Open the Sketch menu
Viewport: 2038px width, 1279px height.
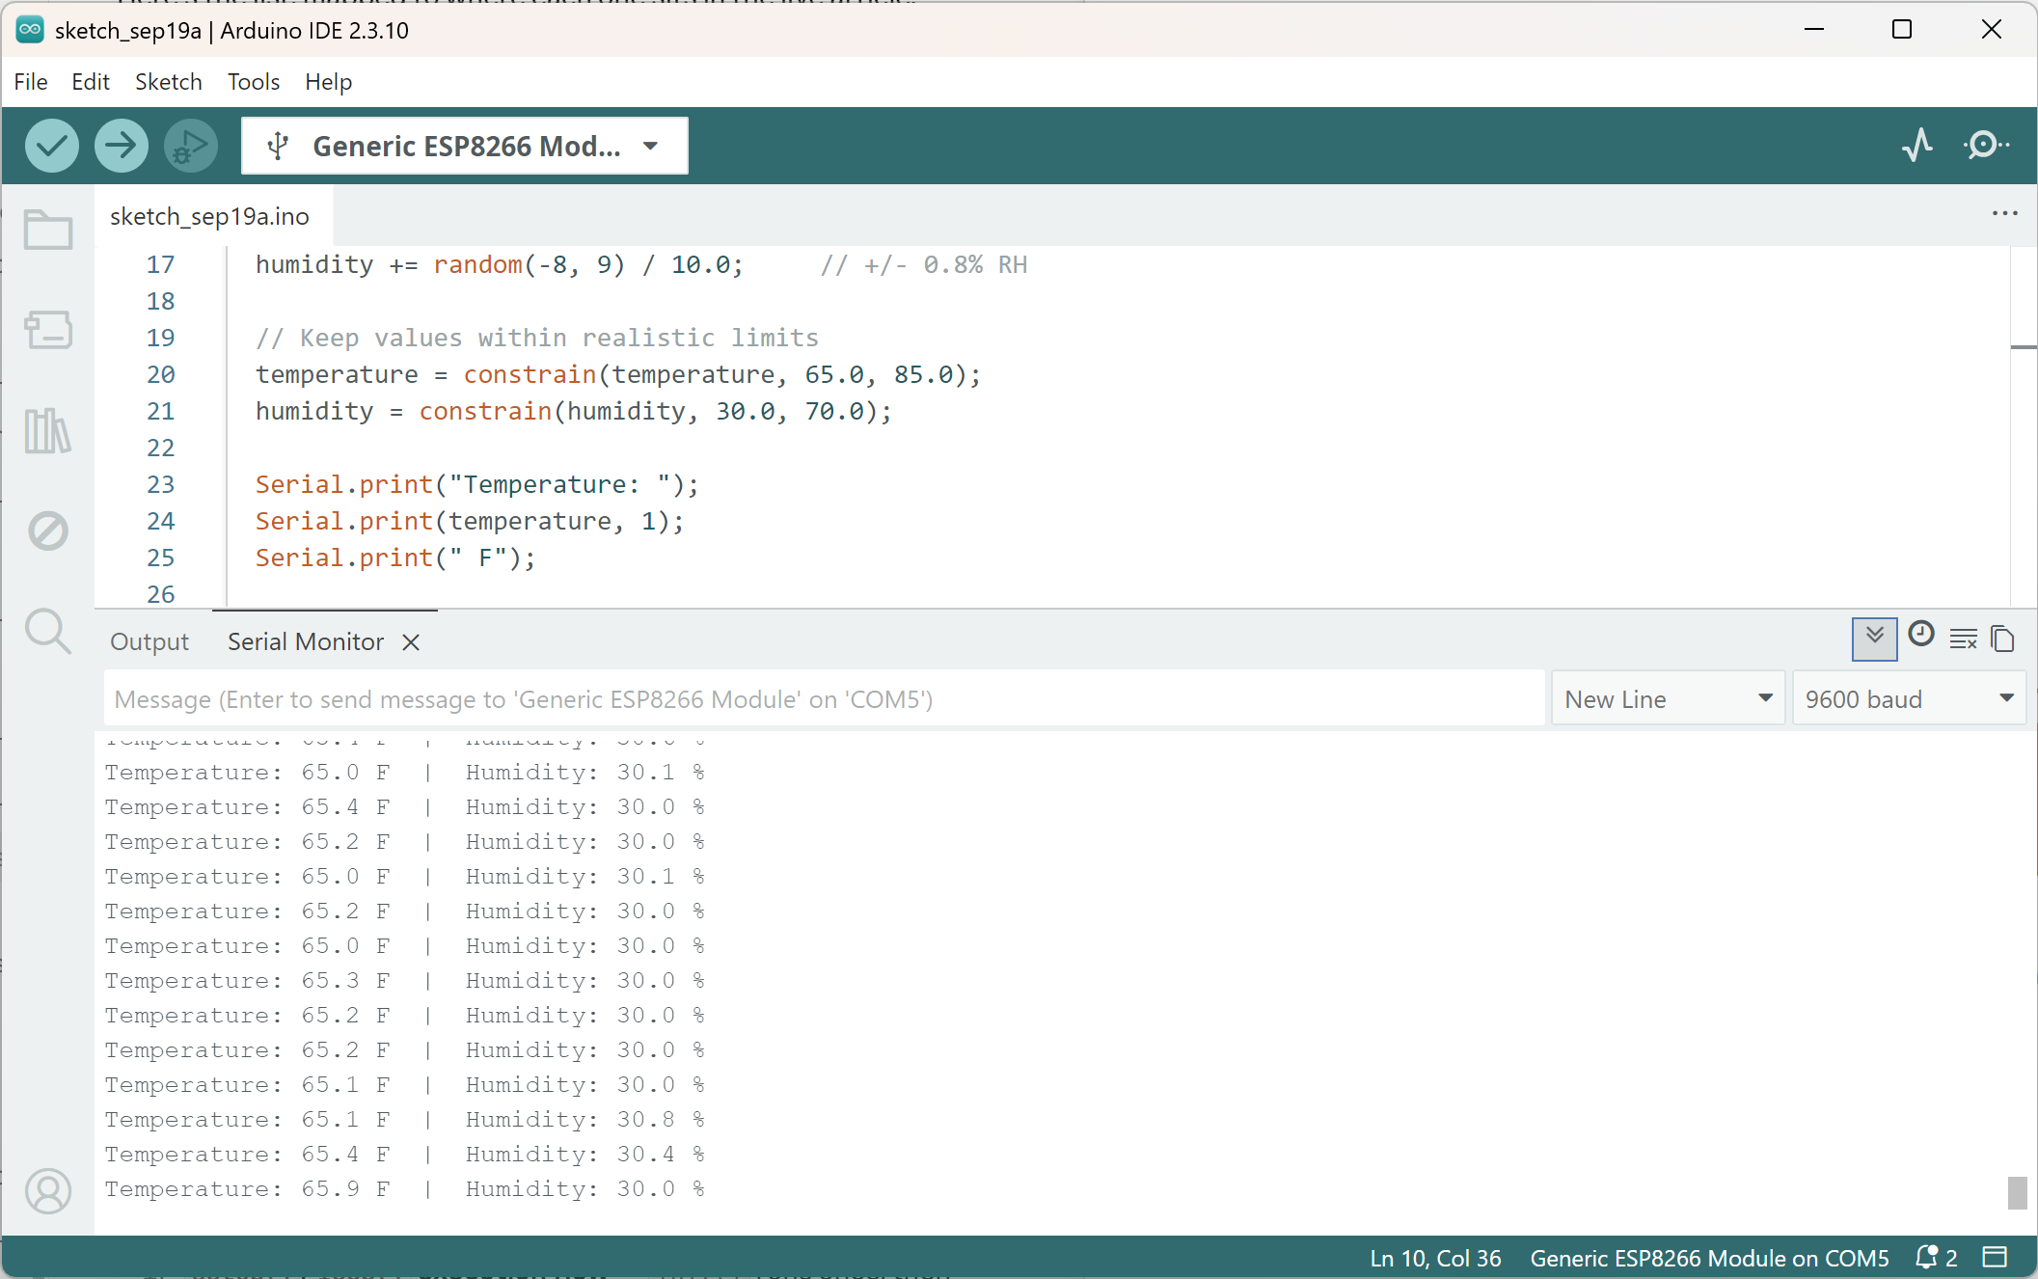click(x=169, y=82)
